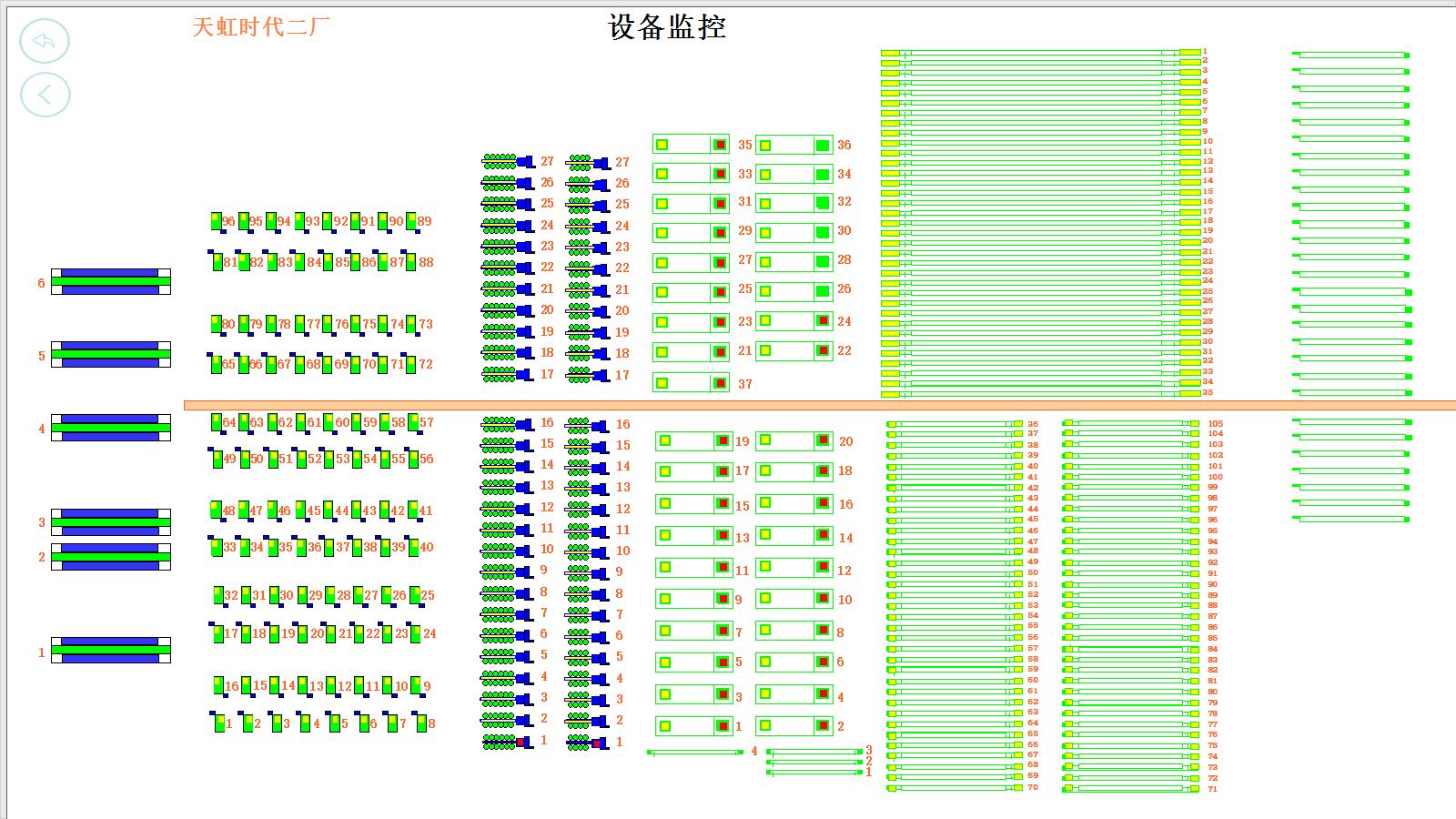
Task: Click the curved return arrow button
Action: [x=45, y=41]
